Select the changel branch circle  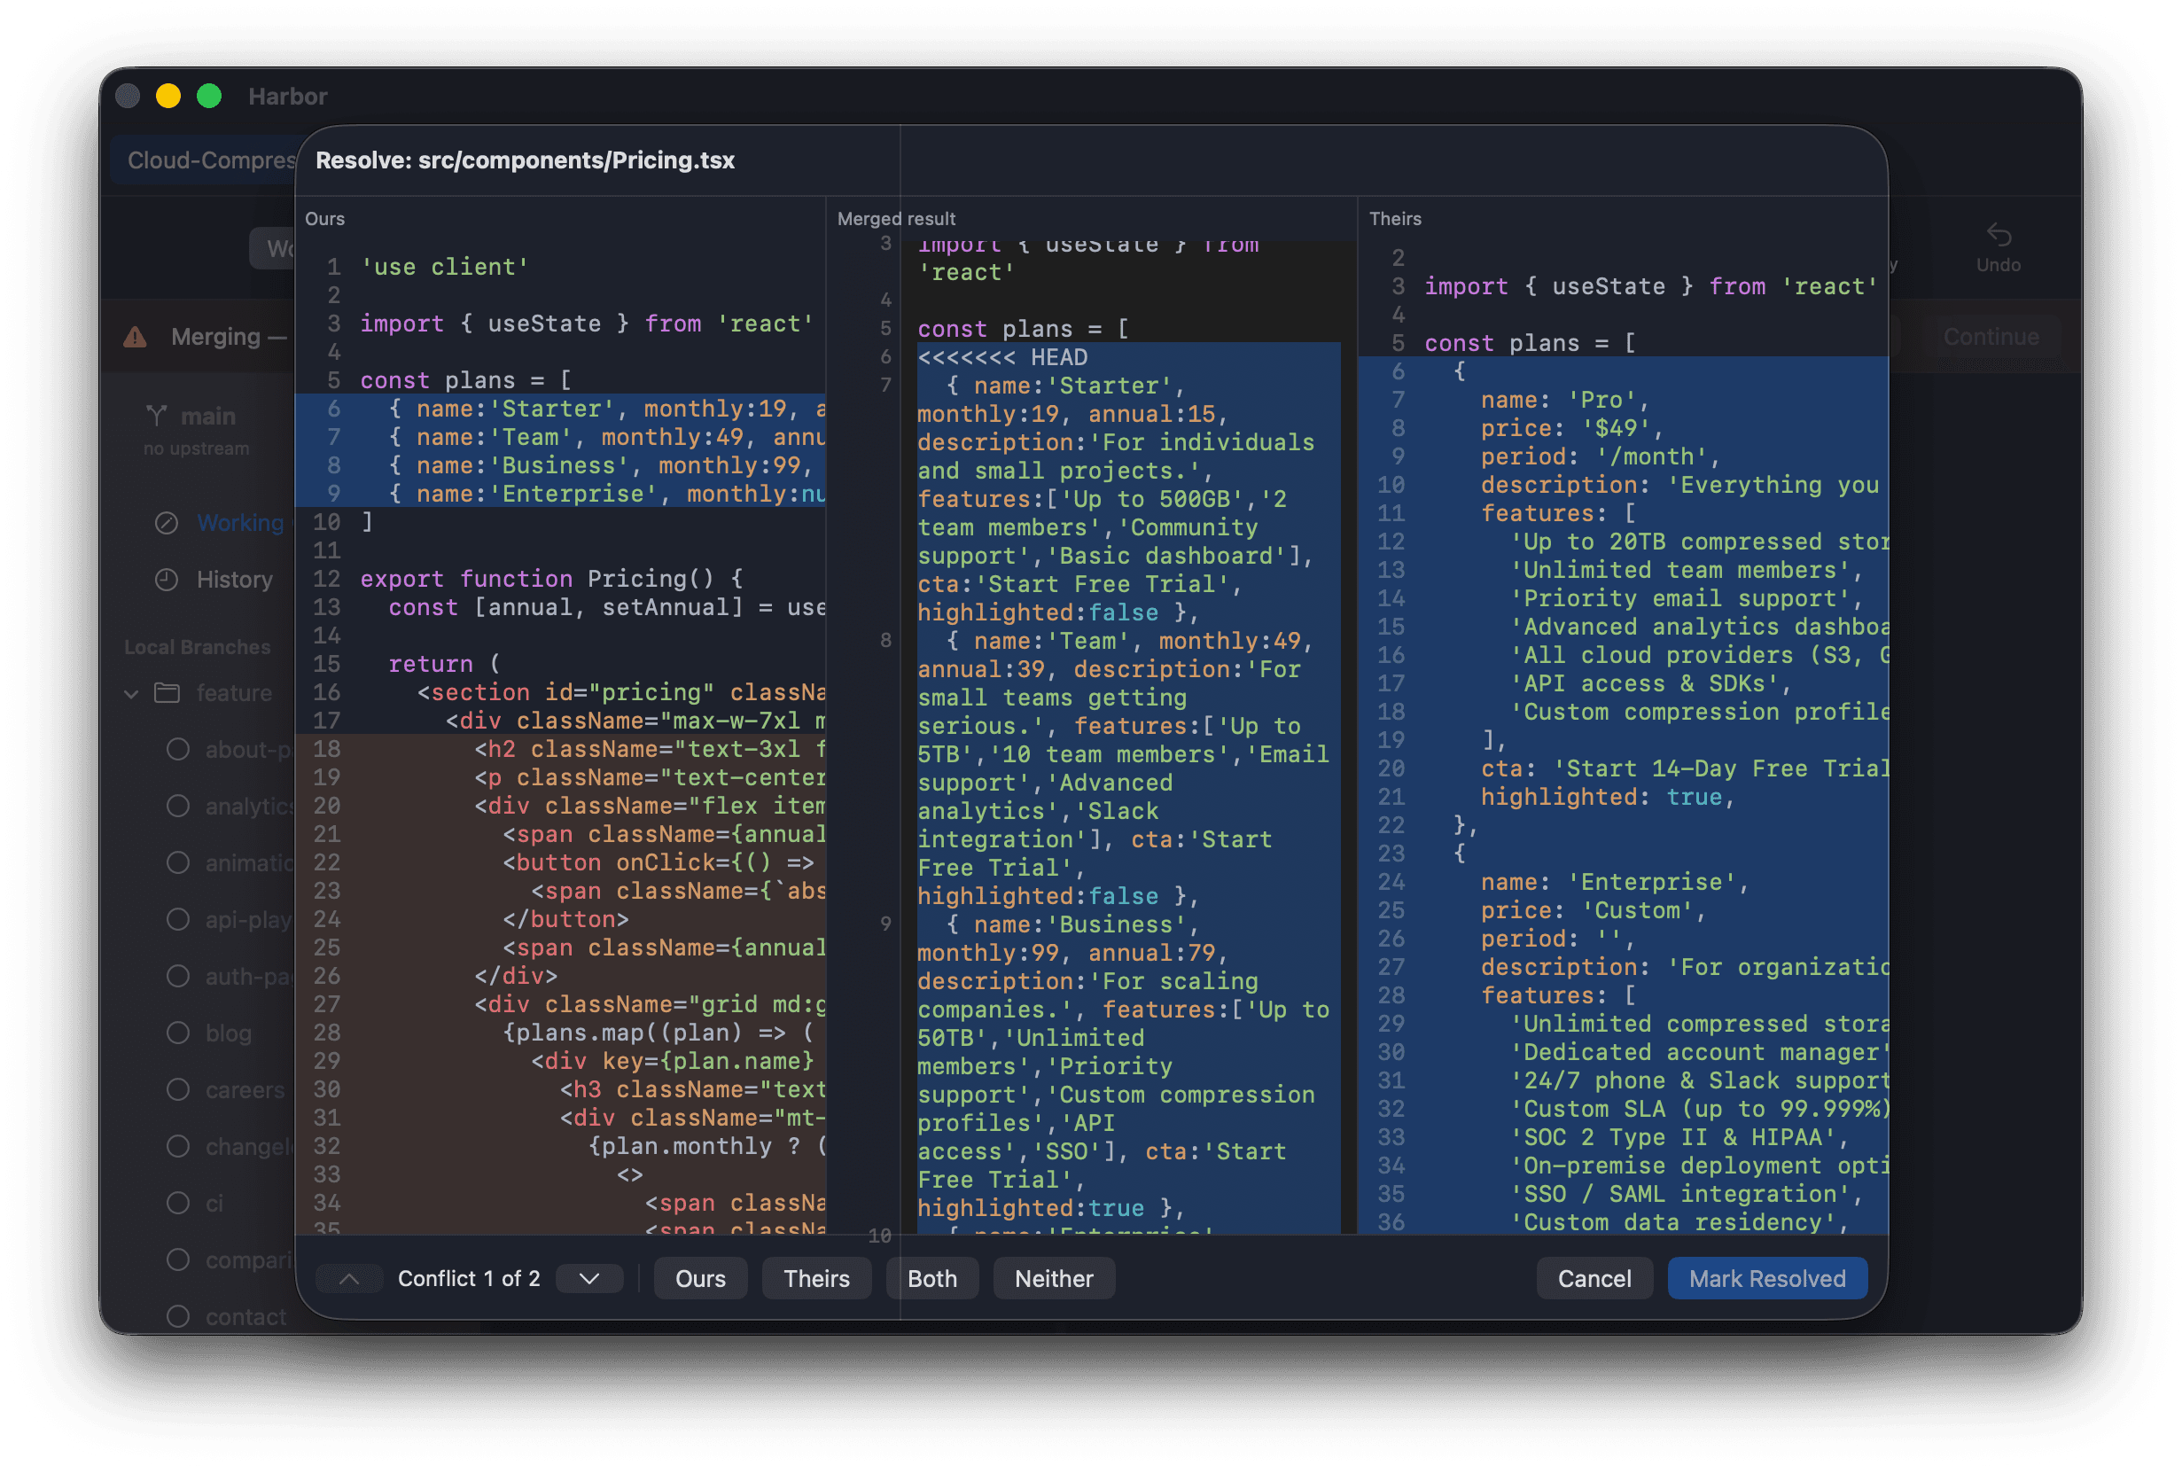pyautogui.click(x=177, y=1146)
